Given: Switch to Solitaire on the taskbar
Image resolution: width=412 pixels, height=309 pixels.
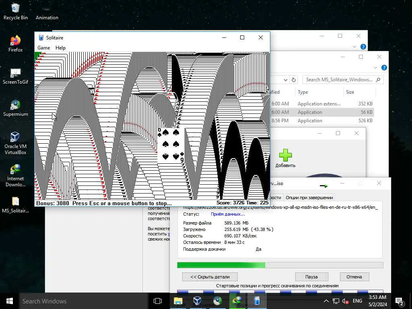Looking at the screenshot, I should click(257, 301).
